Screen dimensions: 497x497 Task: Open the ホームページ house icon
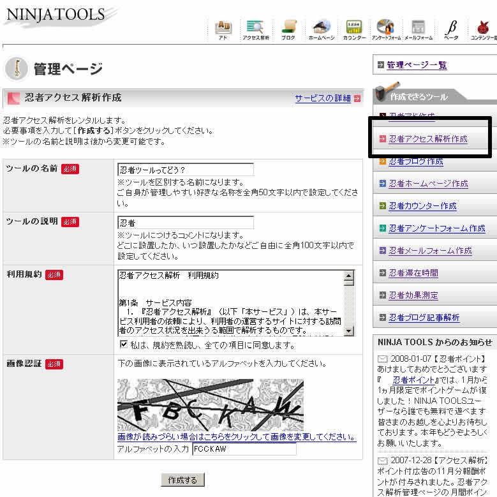tap(321, 29)
